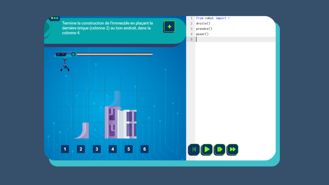This screenshot has height=185, width=329.
Task: Select column label 1
Action: pyautogui.click(x=65, y=149)
